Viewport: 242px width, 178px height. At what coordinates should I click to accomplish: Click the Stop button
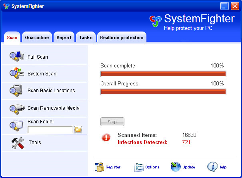(x=112, y=122)
